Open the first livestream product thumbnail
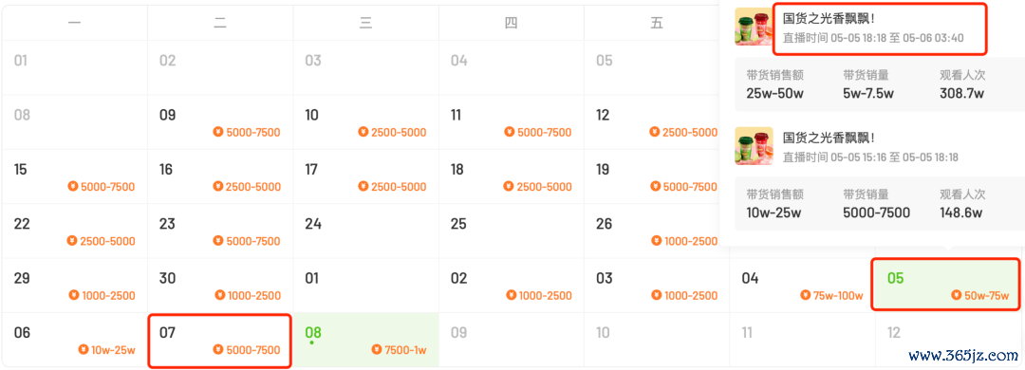The height and width of the screenshot is (370, 1025). coord(754,27)
